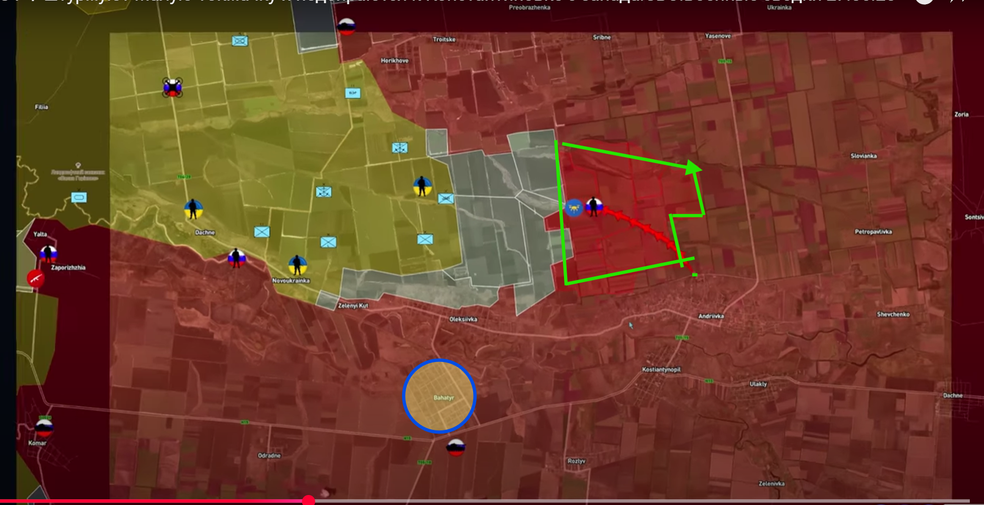Viewport: 984px width, 505px height.
Task: Click Russian flag marker left of Troitske
Action: tap(346, 26)
